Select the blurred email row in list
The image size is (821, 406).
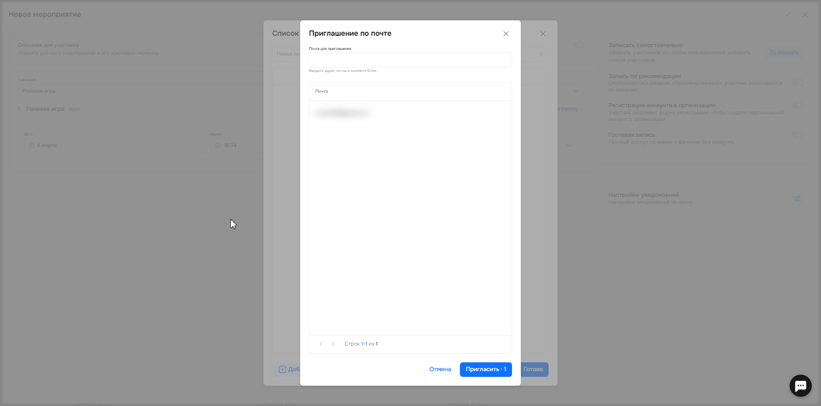pos(342,113)
